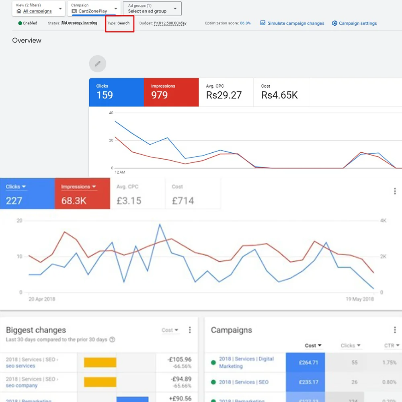The image size is (402, 402).
Task: Click the pencil edit icon under Overview
Action: [x=97, y=64]
